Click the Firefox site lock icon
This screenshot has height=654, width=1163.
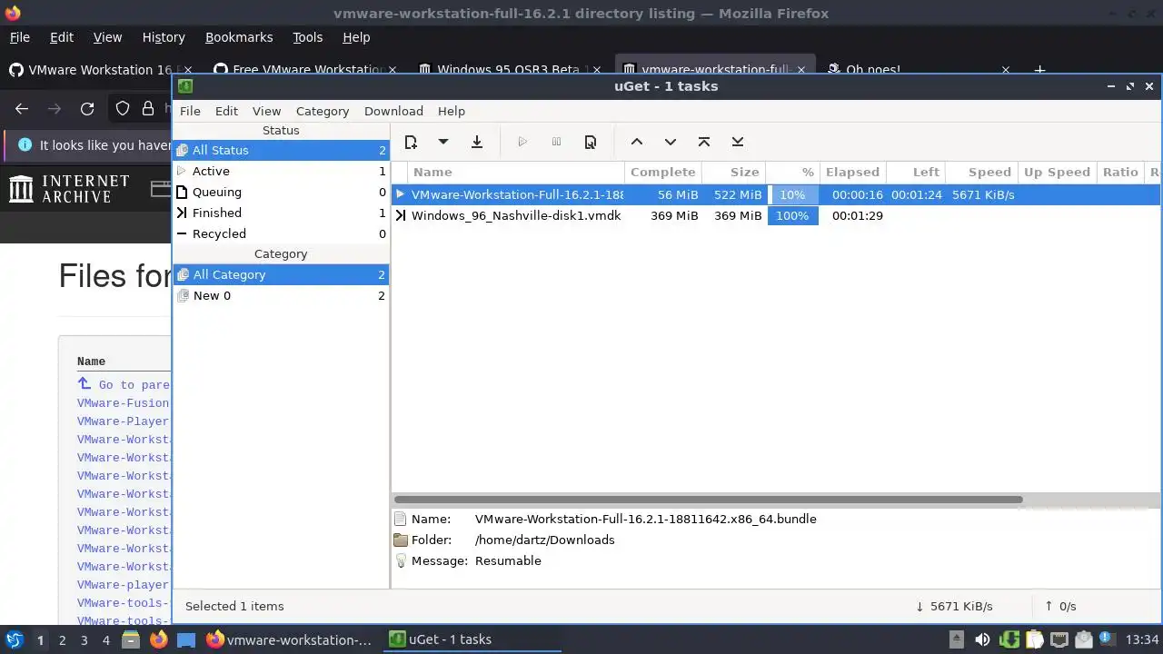[x=148, y=109]
